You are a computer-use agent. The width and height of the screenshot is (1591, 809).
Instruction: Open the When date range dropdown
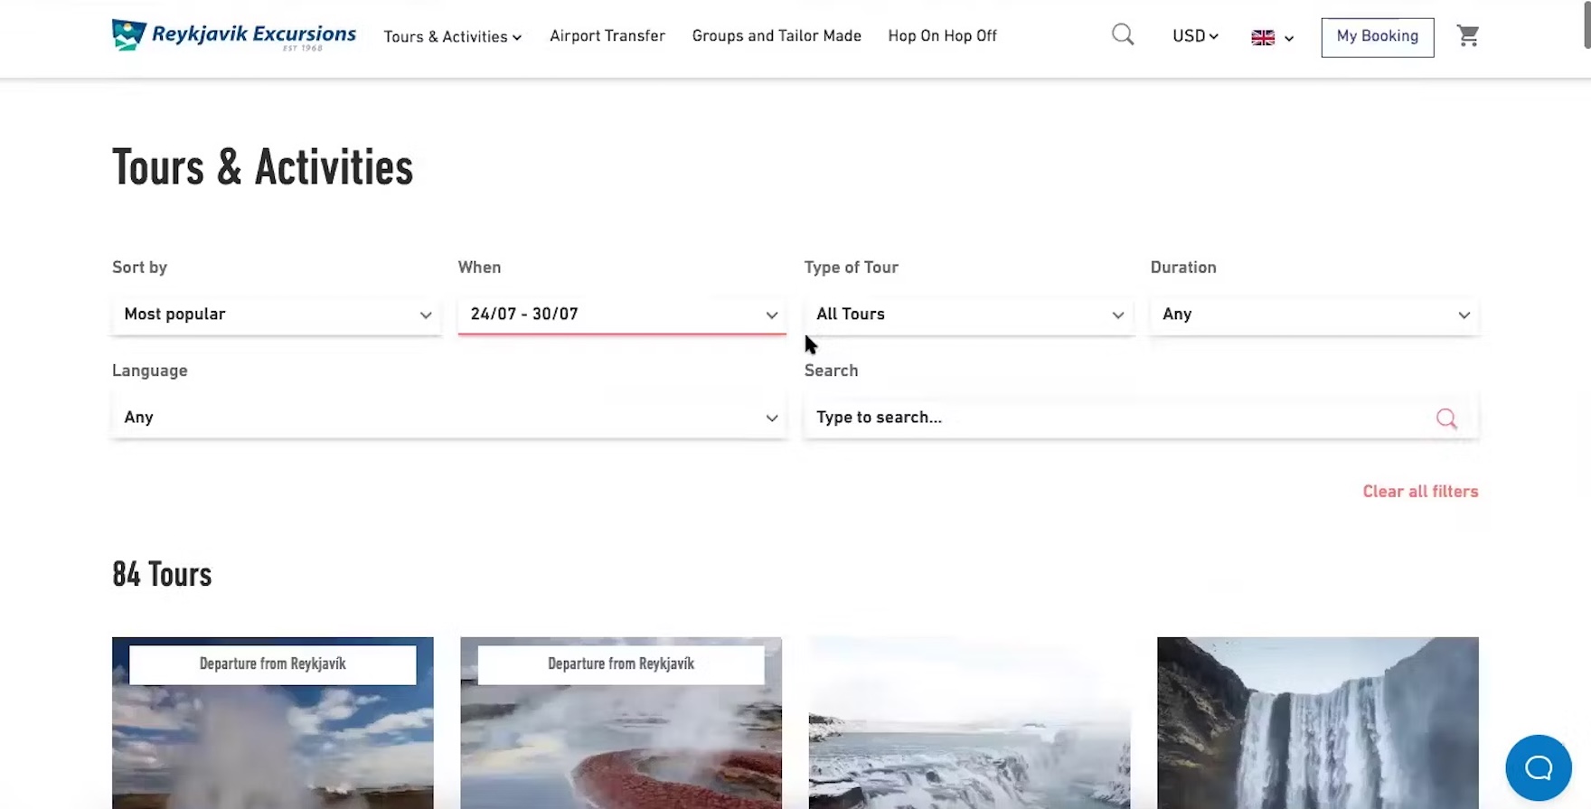pos(621,315)
